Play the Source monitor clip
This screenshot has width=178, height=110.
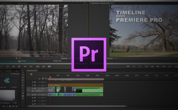(19, 67)
